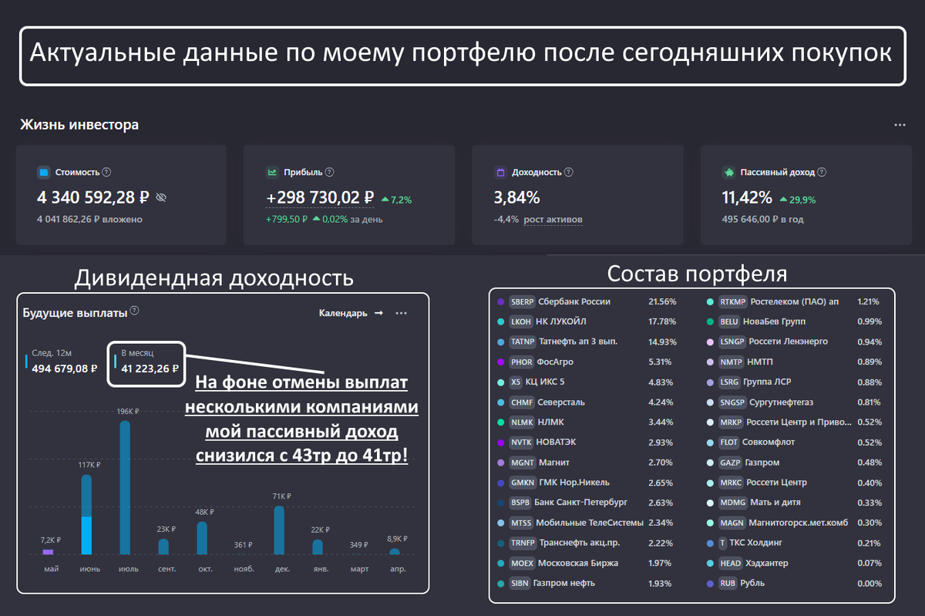
Task: Click the июль 196K bar
Action: (x=125, y=487)
